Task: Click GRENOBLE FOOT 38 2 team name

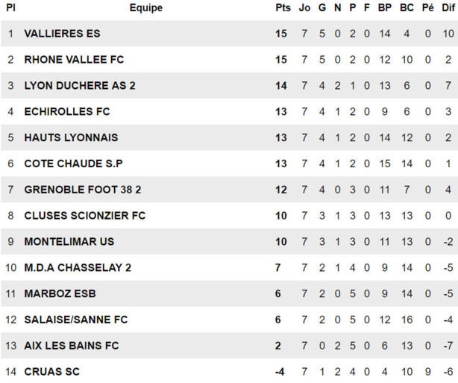Action: coord(83,190)
